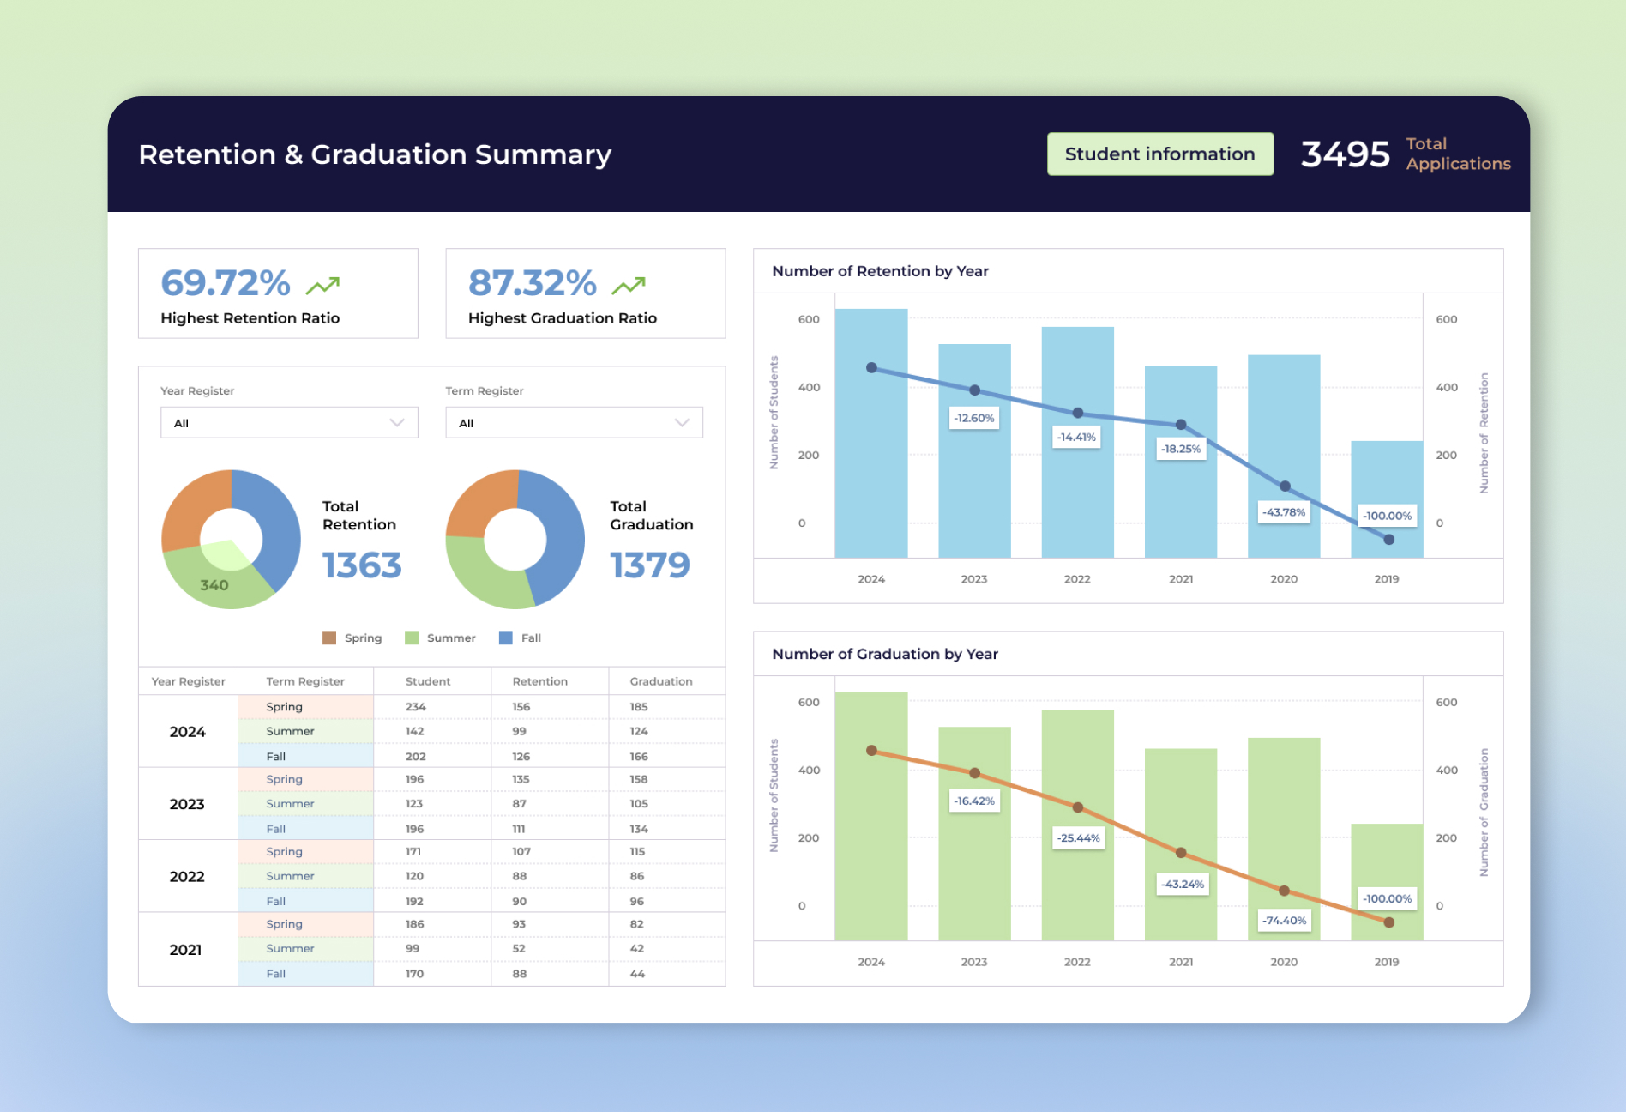The width and height of the screenshot is (1626, 1112).
Task: Click the -14.41% label in Retention chart
Action: 1076,437
